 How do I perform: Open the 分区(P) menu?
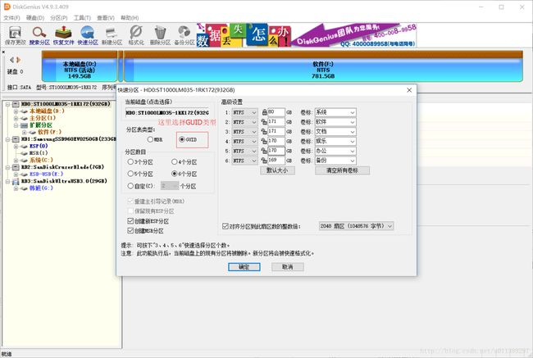coord(58,18)
